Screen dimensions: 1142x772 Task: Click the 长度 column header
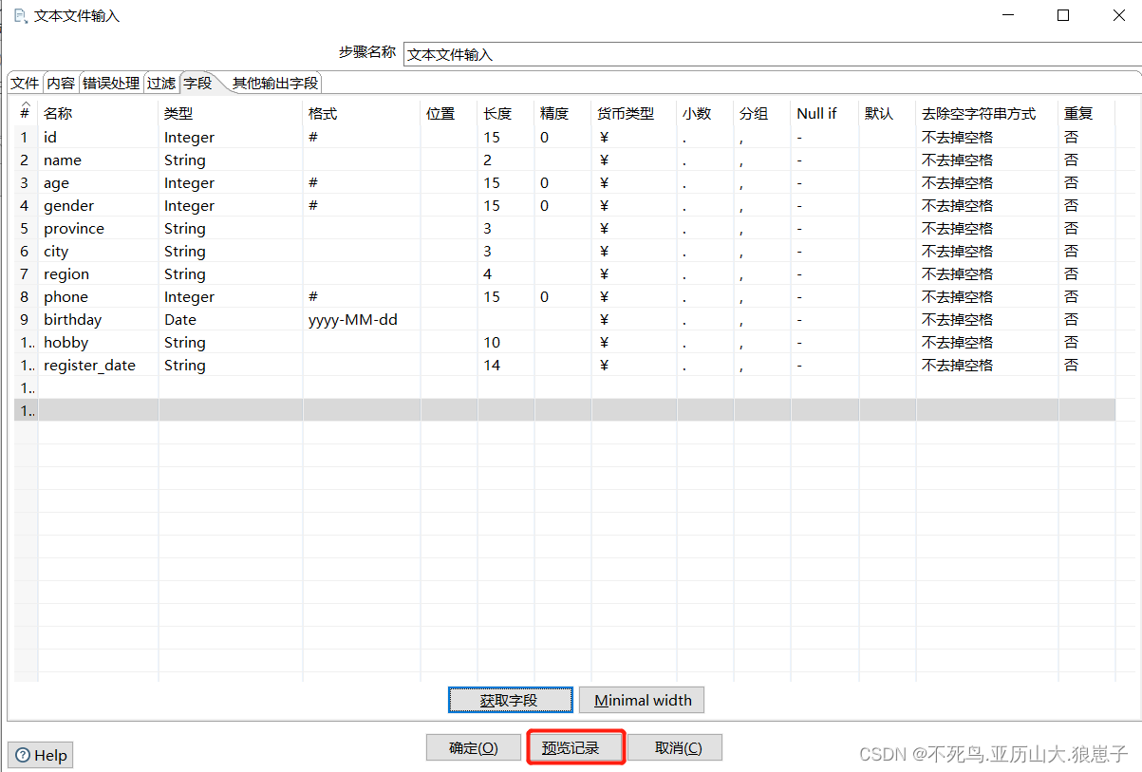pyautogui.click(x=506, y=113)
